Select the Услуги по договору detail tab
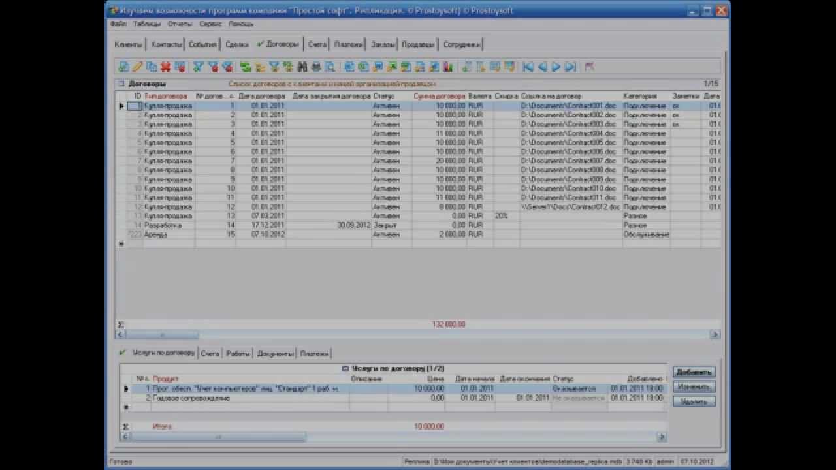The image size is (836, 470). click(157, 352)
